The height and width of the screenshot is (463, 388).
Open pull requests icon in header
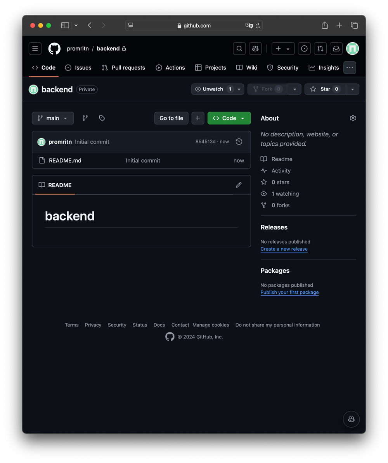click(x=320, y=48)
